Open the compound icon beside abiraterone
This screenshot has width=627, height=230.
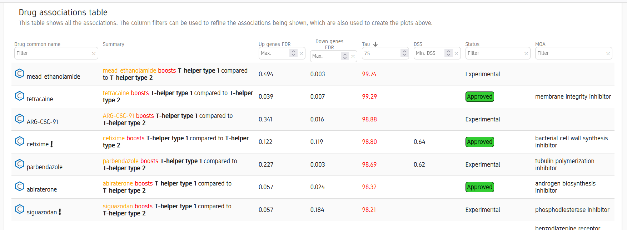tap(20, 187)
